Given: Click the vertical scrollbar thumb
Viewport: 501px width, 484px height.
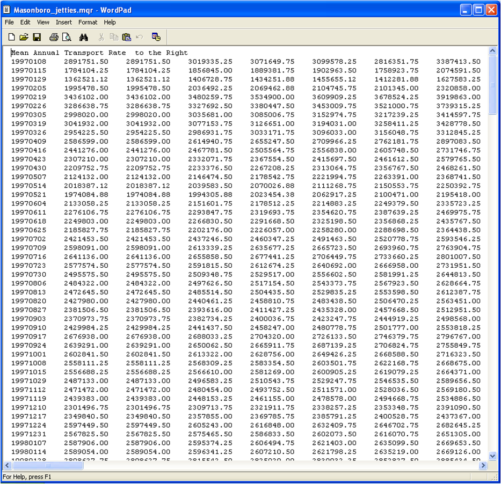Looking at the screenshot, I should (x=493, y=85).
